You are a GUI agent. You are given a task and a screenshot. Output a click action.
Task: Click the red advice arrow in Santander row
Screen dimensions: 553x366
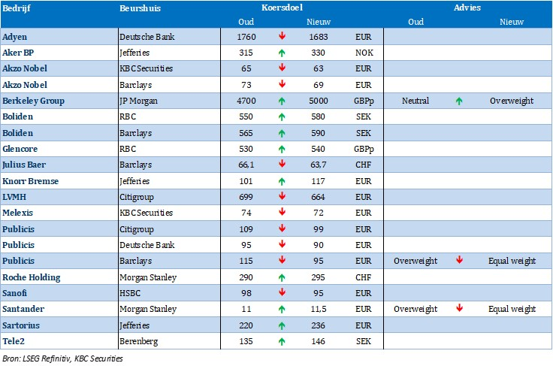click(460, 309)
